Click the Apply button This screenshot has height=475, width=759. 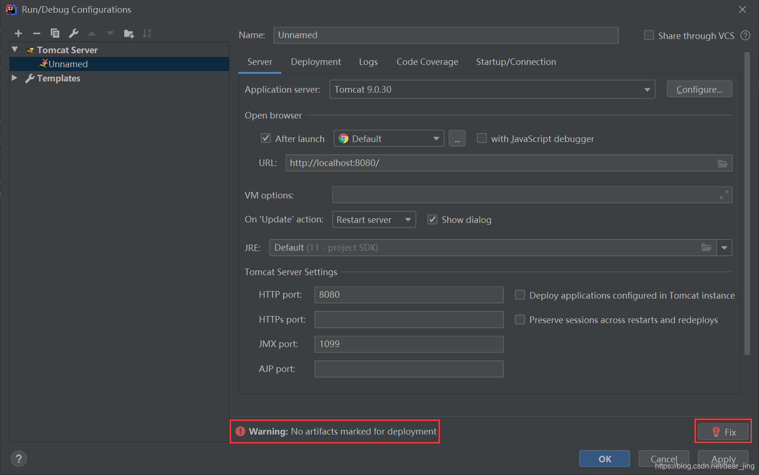click(x=723, y=459)
